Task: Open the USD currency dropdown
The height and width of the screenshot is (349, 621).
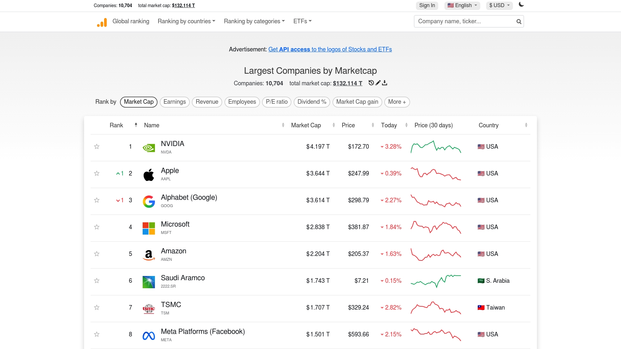Action: click(499, 5)
